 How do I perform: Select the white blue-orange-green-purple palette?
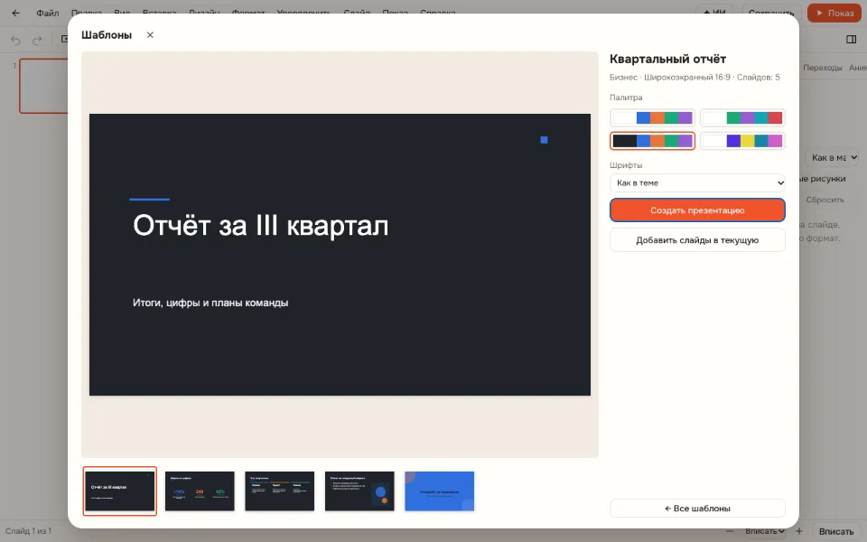pos(652,117)
